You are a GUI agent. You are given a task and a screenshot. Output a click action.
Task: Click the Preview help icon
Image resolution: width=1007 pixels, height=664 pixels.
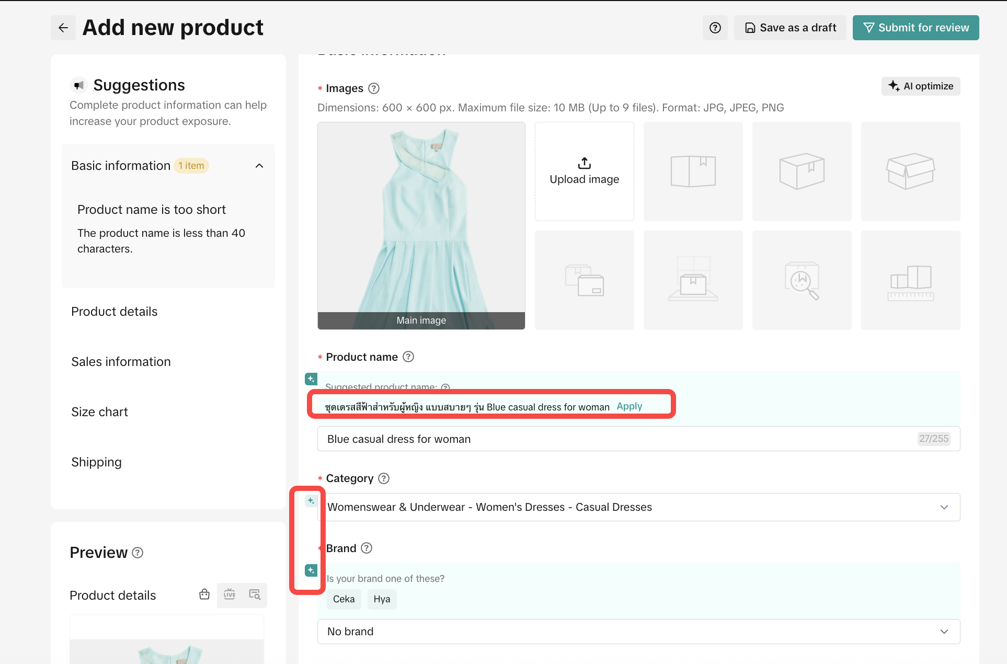pyautogui.click(x=138, y=553)
